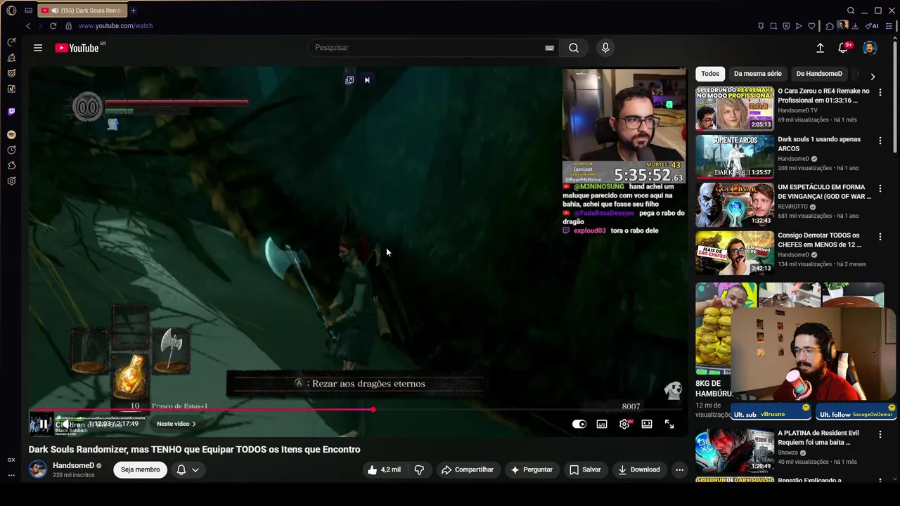Toggle subtitles/captions in player
The image size is (900, 506).
pos(602,424)
